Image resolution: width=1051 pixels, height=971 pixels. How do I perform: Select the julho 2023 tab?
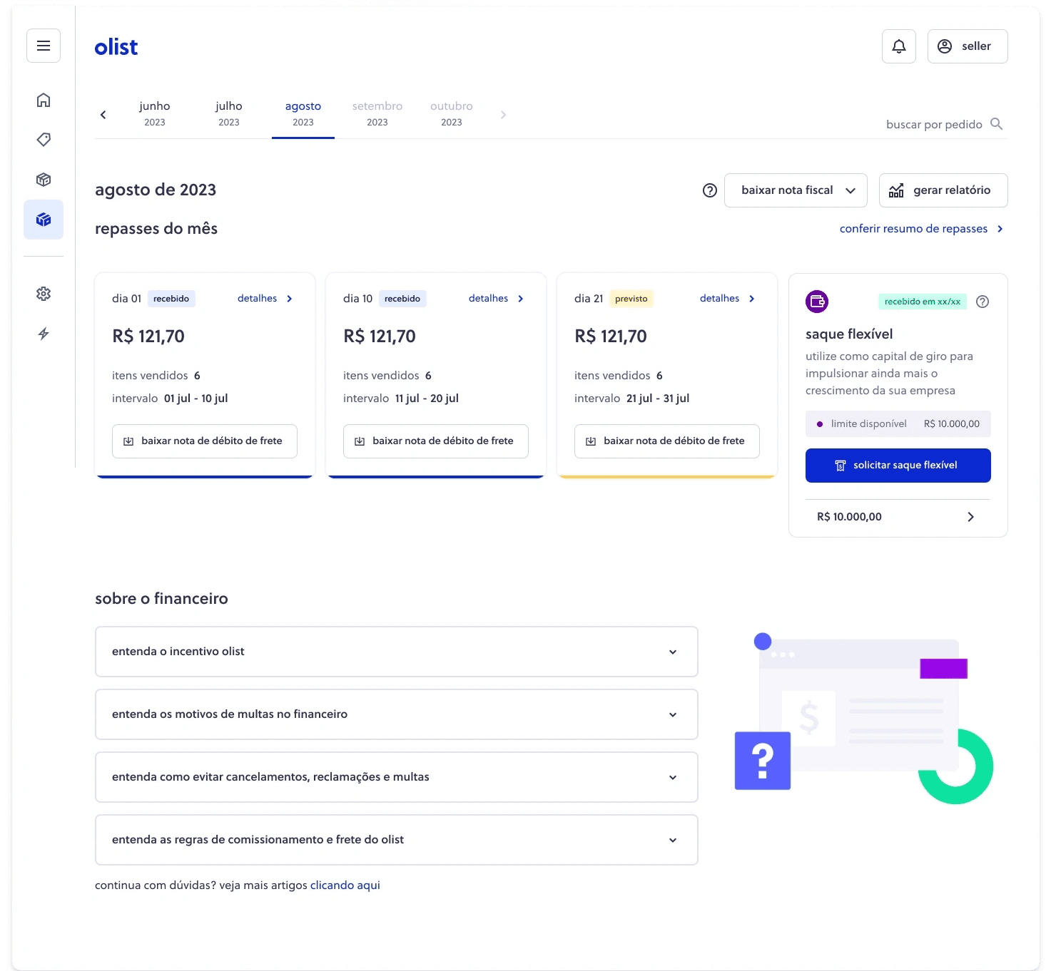coord(229,114)
